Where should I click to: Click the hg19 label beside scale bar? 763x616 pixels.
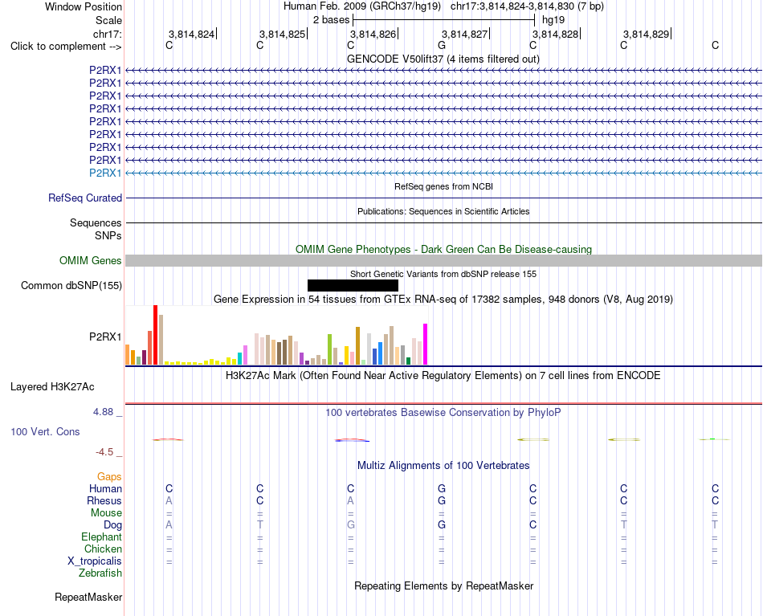[x=553, y=20]
